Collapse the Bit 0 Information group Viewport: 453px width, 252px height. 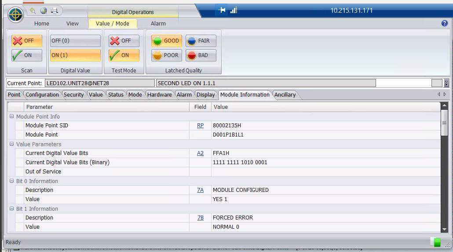pyautogui.click(x=12, y=181)
